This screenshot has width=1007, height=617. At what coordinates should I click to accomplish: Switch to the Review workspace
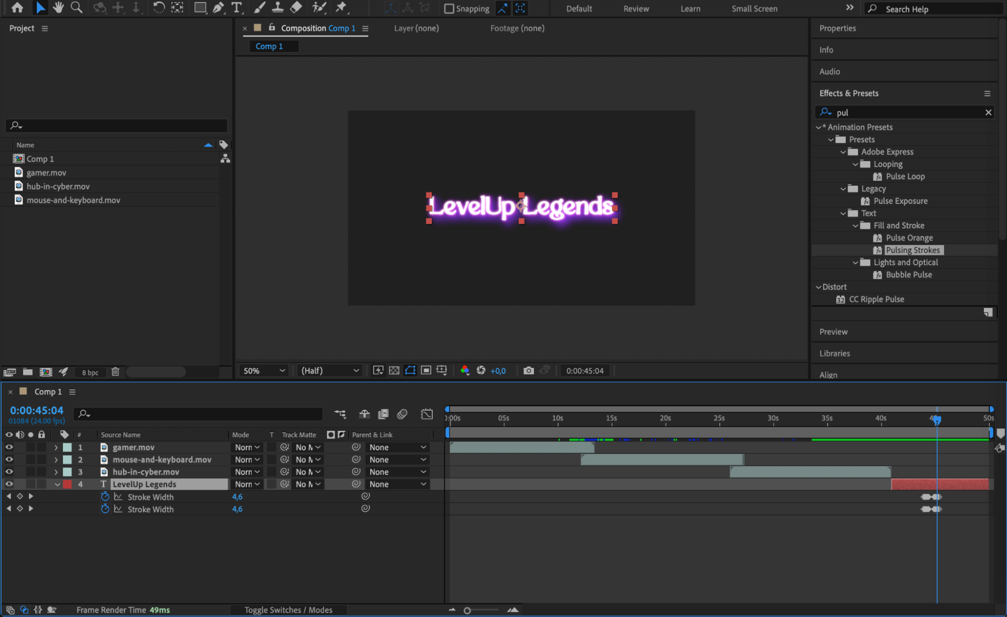tap(636, 9)
